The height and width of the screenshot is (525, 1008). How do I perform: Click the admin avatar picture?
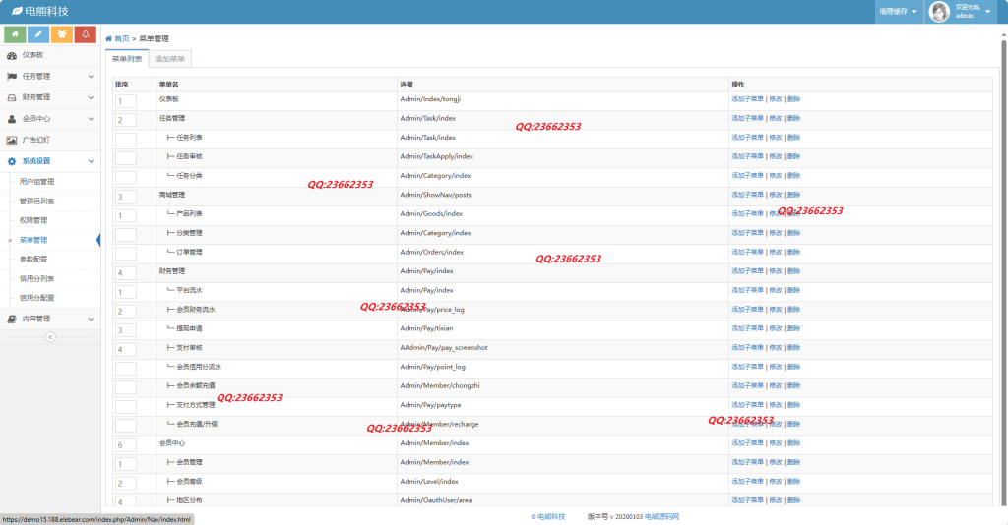pos(939,12)
